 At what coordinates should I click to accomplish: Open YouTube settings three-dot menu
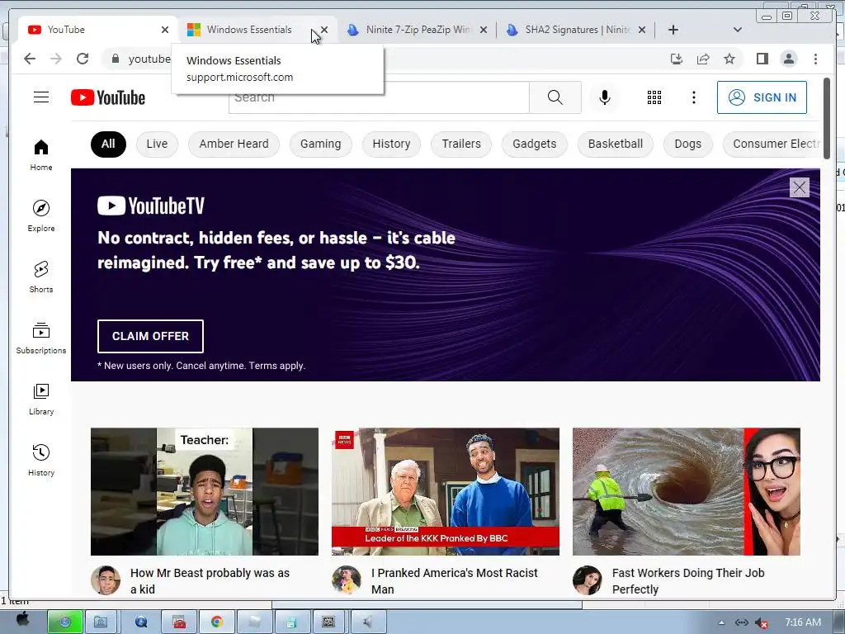point(693,97)
